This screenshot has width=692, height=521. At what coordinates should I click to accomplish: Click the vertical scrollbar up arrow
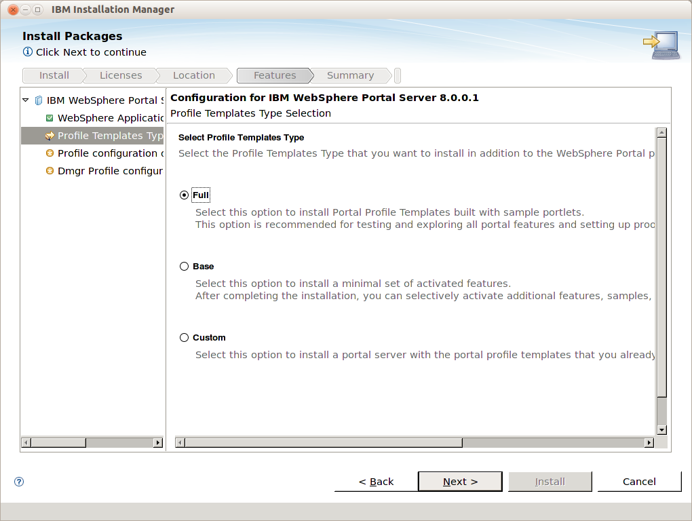pyautogui.click(x=661, y=133)
